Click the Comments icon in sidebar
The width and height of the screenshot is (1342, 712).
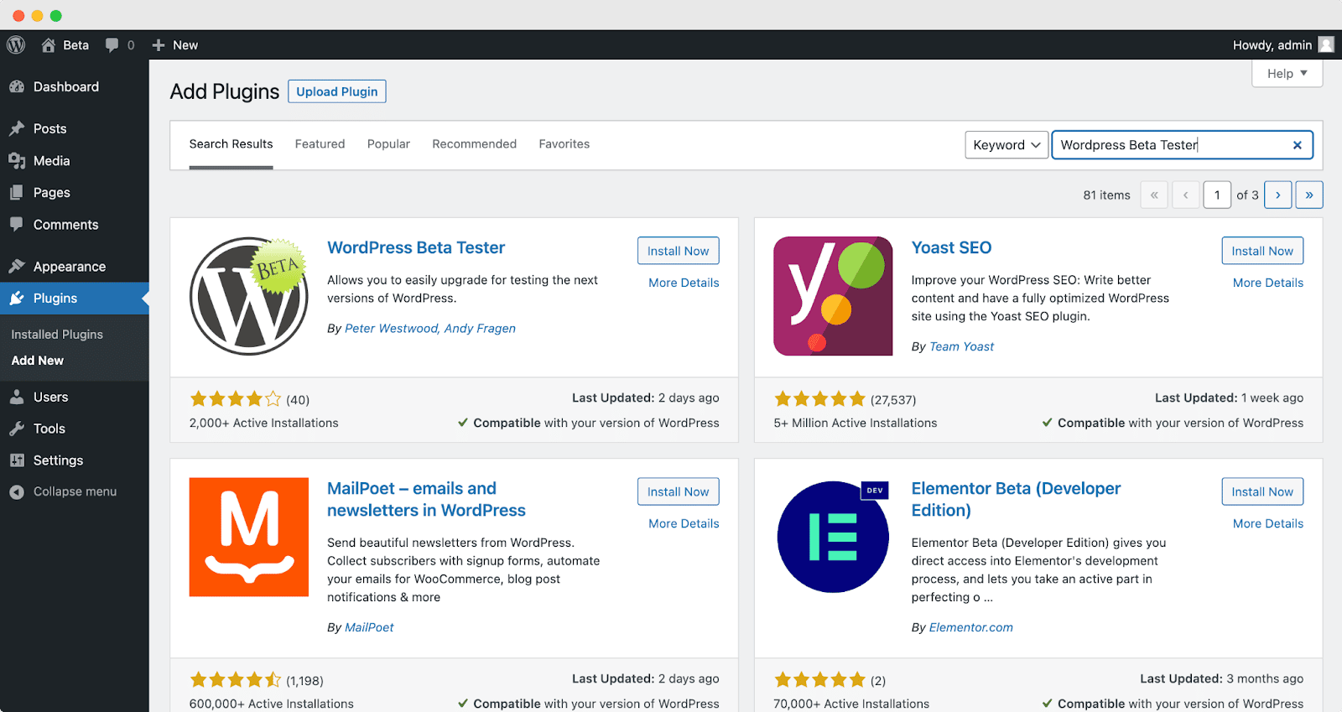click(17, 225)
